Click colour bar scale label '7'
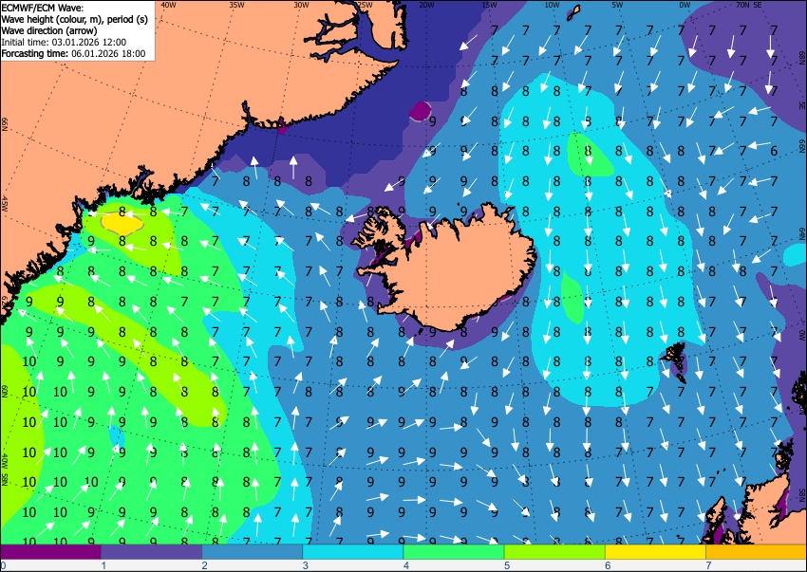 tap(708, 565)
